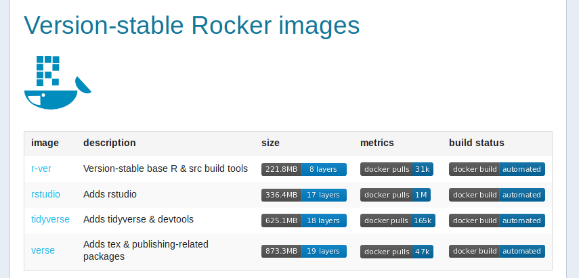This screenshot has height=278, width=579.
Task: Click the metrics column header
Action: [x=377, y=143]
